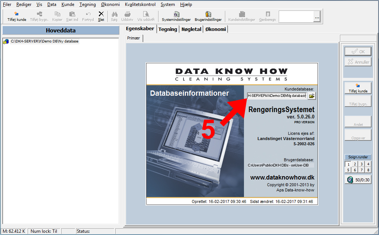The width and height of the screenshot is (379, 235).
Task: Click the Brugerdatabase path text
Action: coord(278,165)
